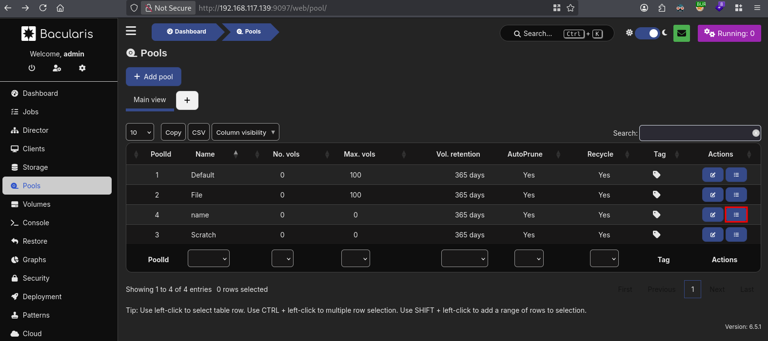768x341 pixels.
Task: Switch to the Main view tab
Action: (x=150, y=100)
